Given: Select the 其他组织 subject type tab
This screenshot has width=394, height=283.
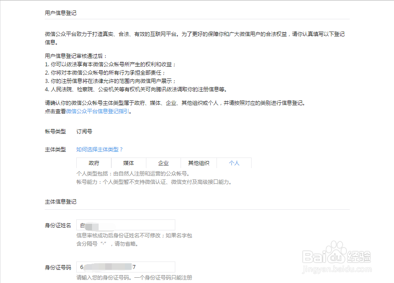Looking at the screenshot, I should pos(198,163).
